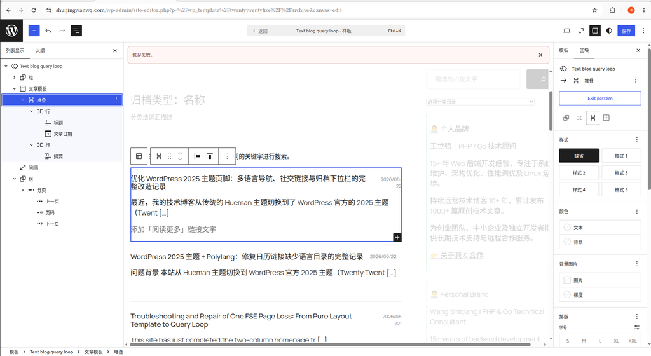Transform to group variation icon
Screen dimensions: 651x356
(566, 118)
